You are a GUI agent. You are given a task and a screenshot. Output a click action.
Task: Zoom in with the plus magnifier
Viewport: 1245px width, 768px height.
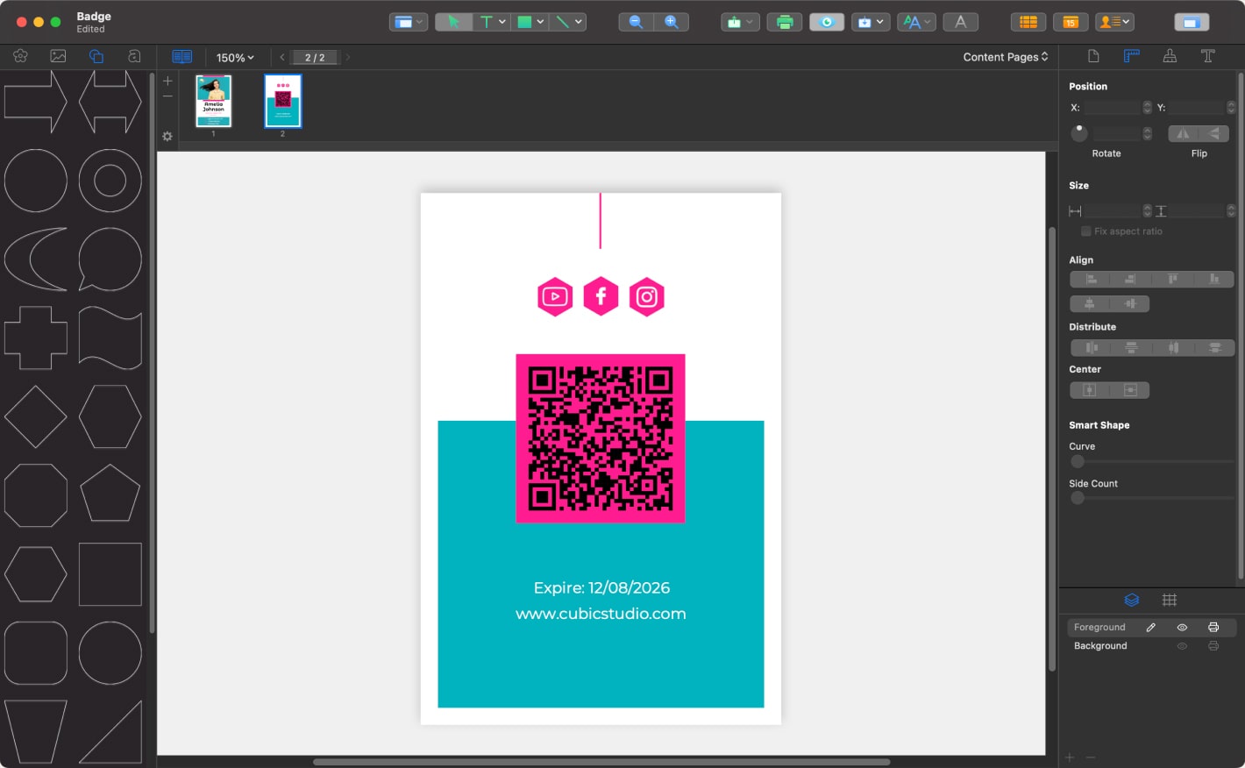pos(672,22)
